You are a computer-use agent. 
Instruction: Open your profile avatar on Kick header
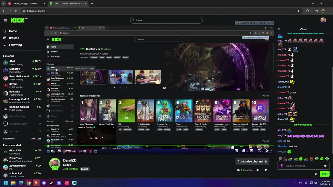[323, 20]
